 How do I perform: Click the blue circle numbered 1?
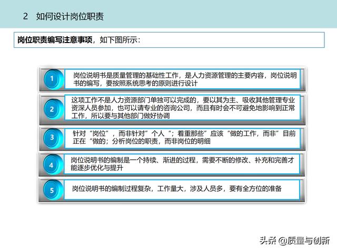(52, 79)
